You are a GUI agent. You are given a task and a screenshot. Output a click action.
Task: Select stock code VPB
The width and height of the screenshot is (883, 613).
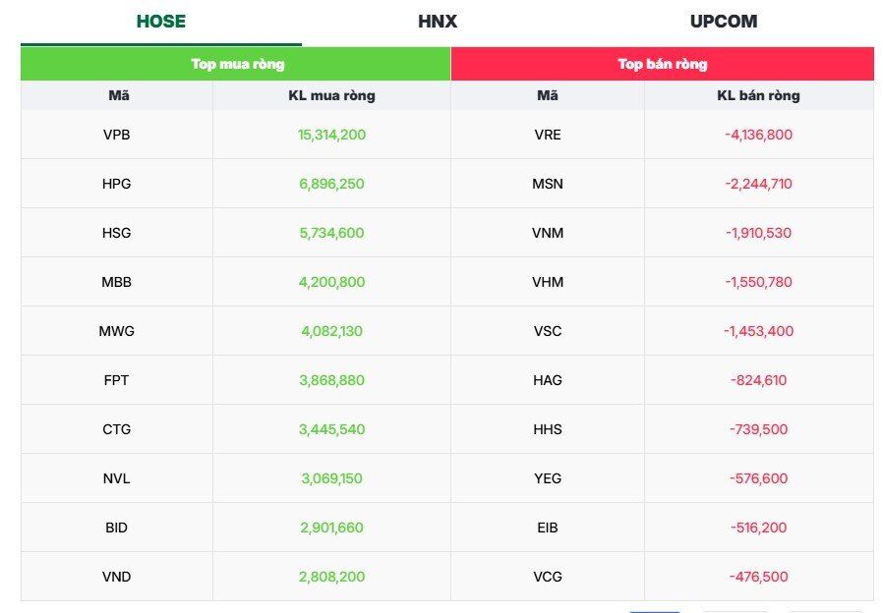tap(117, 135)
